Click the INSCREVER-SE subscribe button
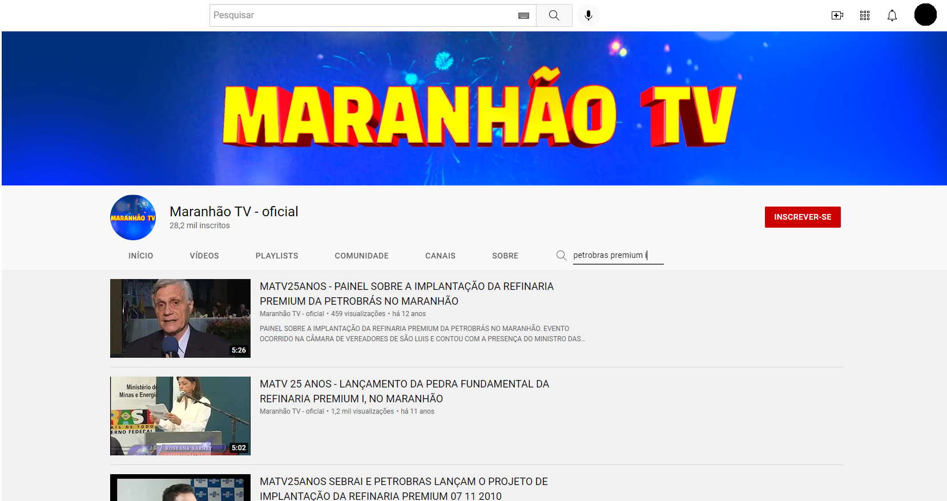This screenshot has height=501, width=947. click(x=803, y=217)
